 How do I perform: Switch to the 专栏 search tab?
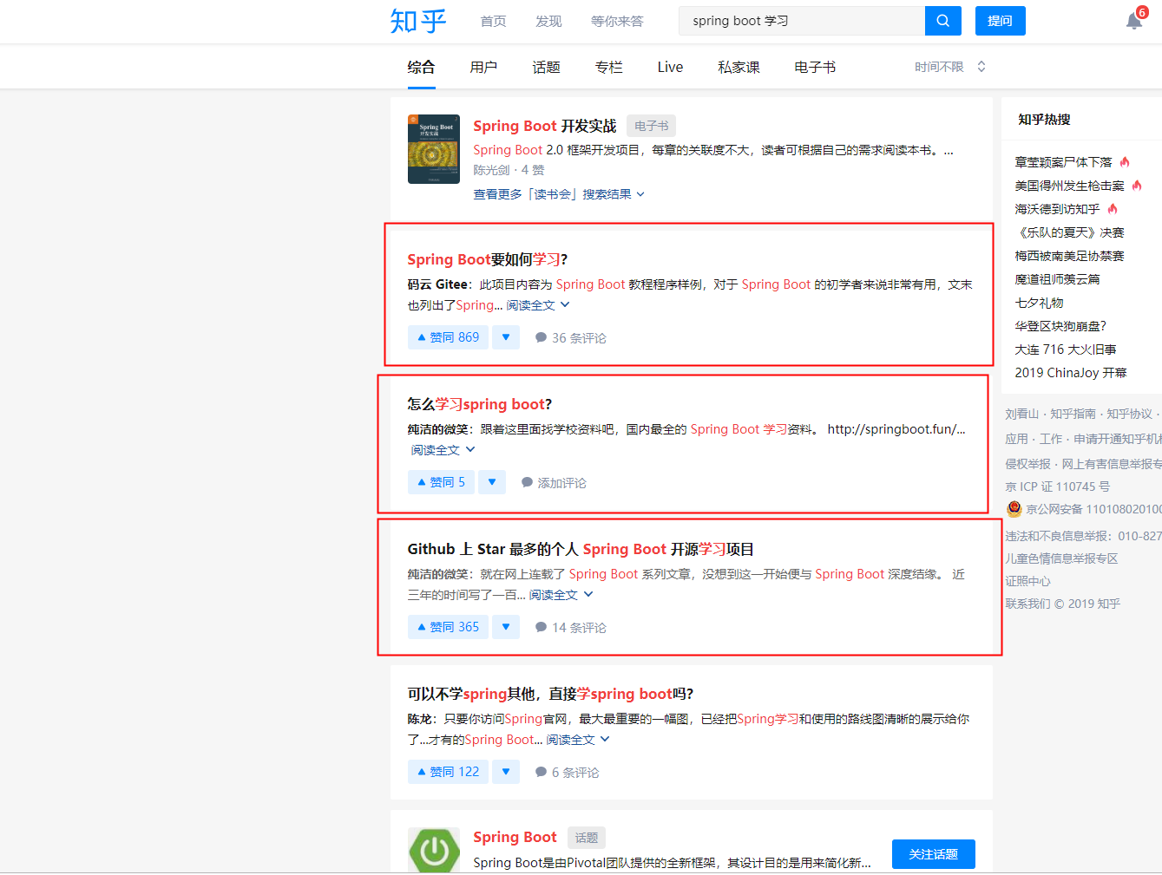(x=609, y=67)
